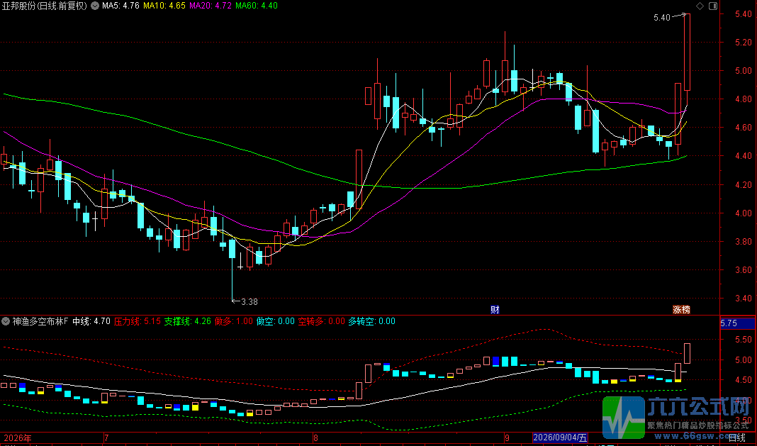757x446 pixels.
Task: Click the 空转多: 0.00 signal value
Action: point(322,321)
